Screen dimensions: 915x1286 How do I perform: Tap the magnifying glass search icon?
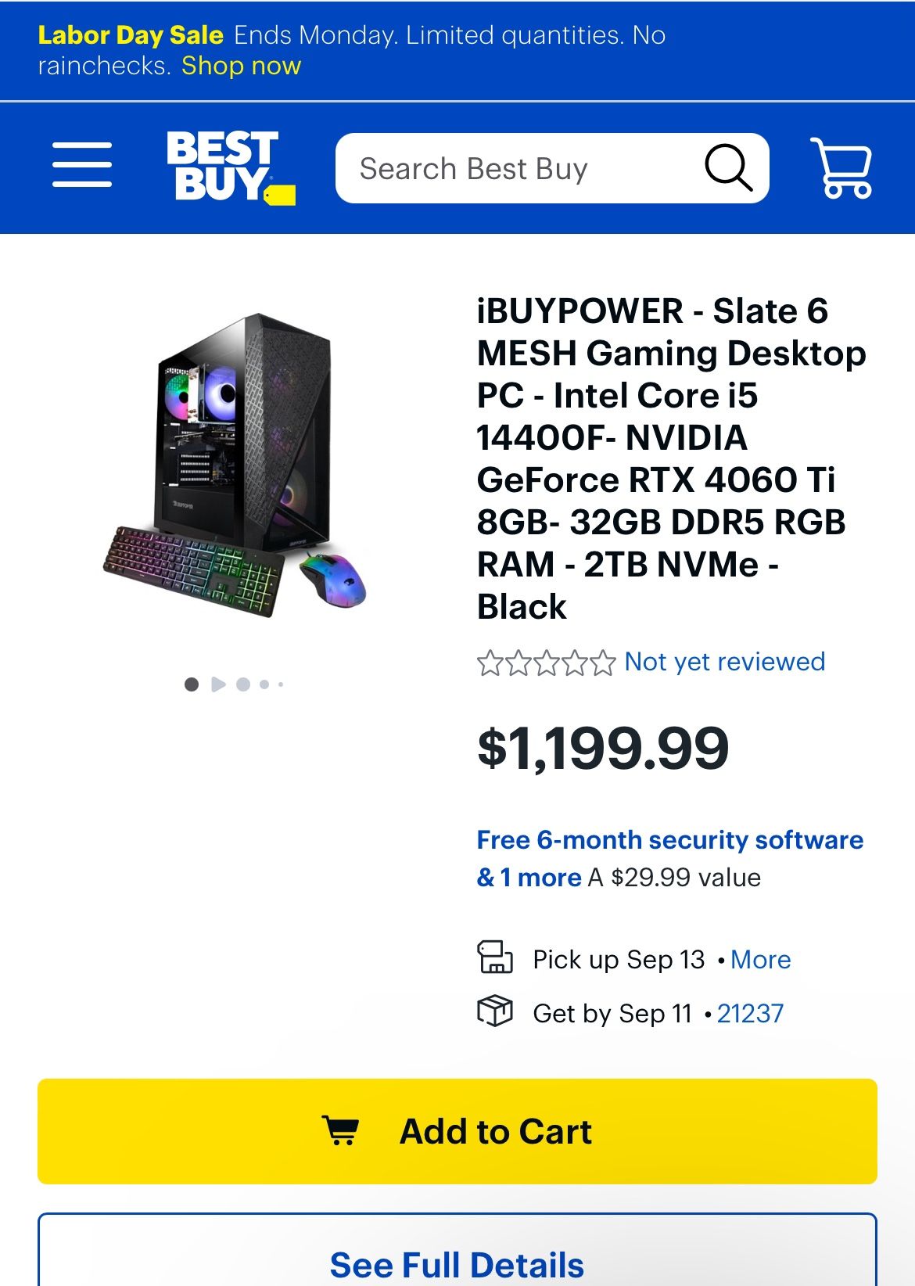(728, 167)
